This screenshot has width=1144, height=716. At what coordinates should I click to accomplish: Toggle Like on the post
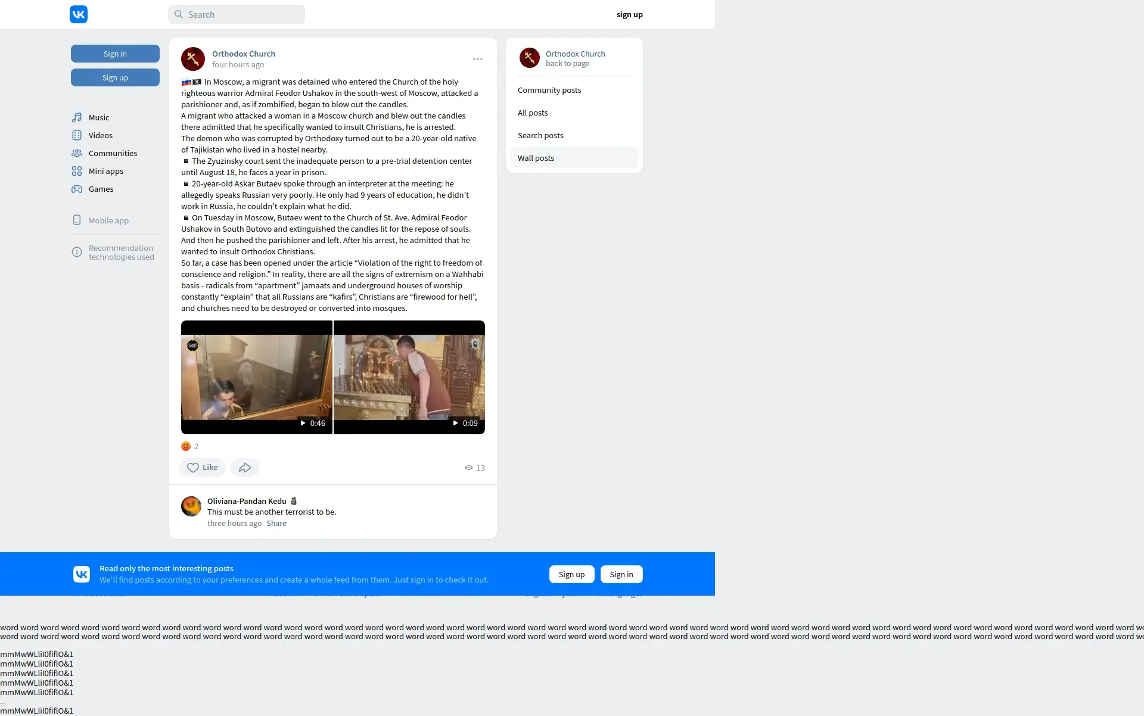[x=202, y=468]
